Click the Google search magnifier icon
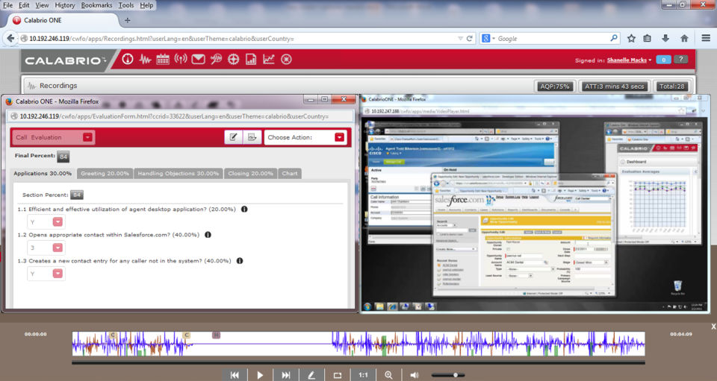 point(614,38)
